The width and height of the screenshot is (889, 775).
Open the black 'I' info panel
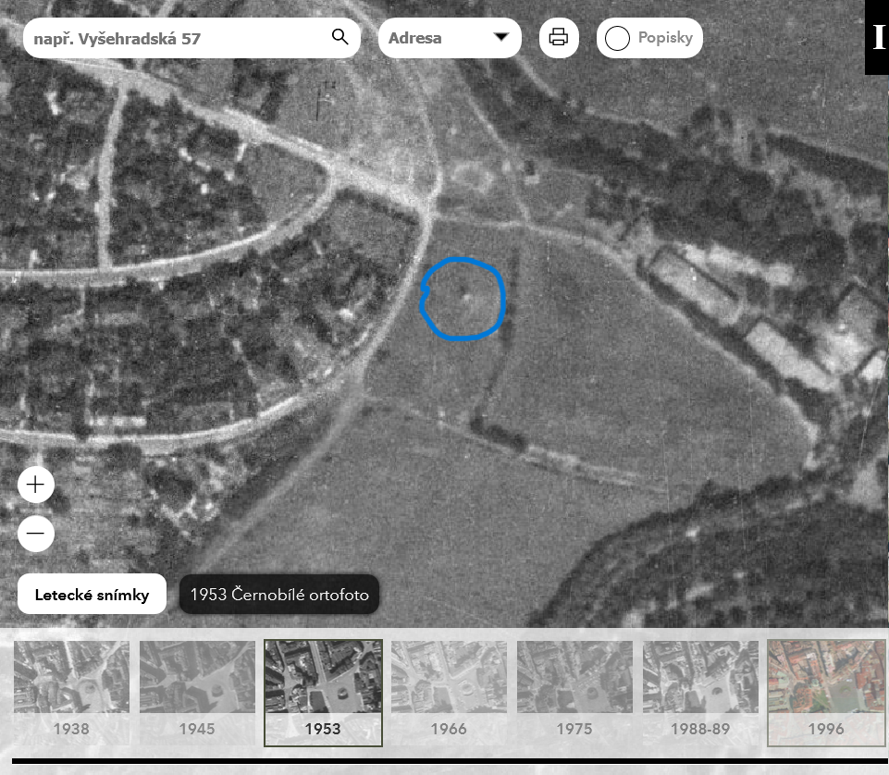coord(877,37)
